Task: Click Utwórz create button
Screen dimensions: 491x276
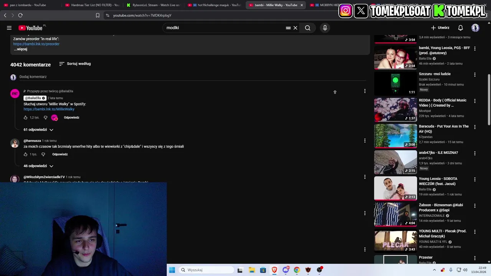Action: pos(440,28)
